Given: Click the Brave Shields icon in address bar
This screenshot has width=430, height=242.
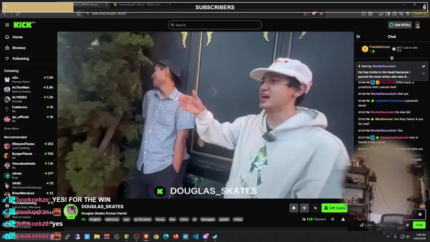Looking at the screenshot, I should [x=313, y=13].
